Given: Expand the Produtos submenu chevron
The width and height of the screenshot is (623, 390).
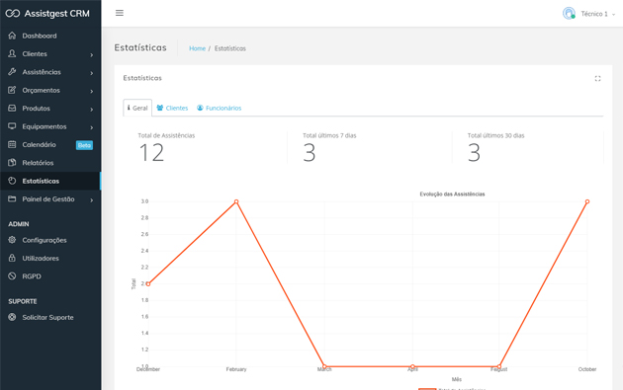Looking at the screenshot, I should (x=91, y=110).
